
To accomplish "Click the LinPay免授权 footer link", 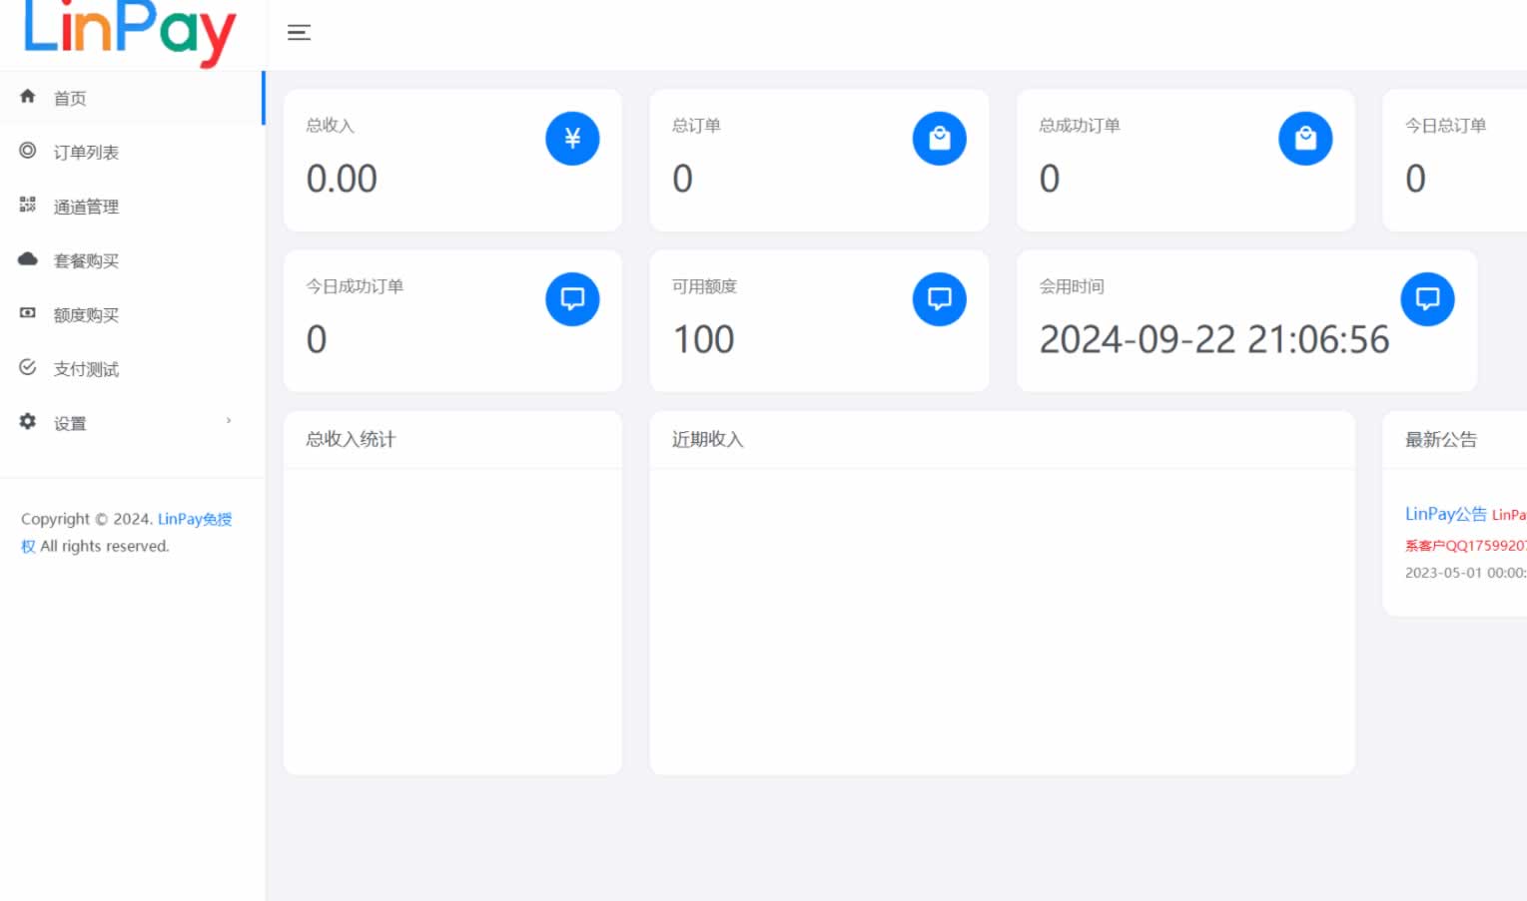I will pos(194,520).
